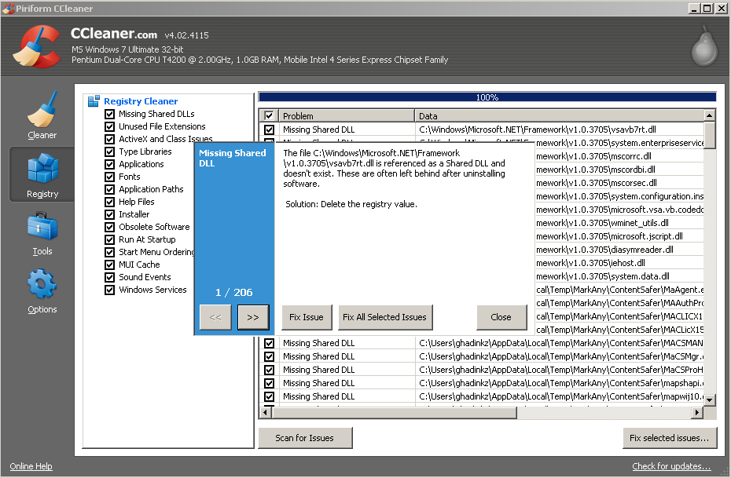The width and height of the screenshot is (731, 478).
Task: Select the mscorrc.dll data cell
Action: tap(619, 156)
